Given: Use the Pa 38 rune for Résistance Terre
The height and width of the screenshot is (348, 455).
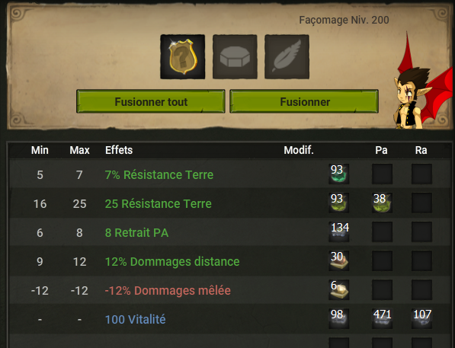Looking at the screenshot, I should 382,203.
